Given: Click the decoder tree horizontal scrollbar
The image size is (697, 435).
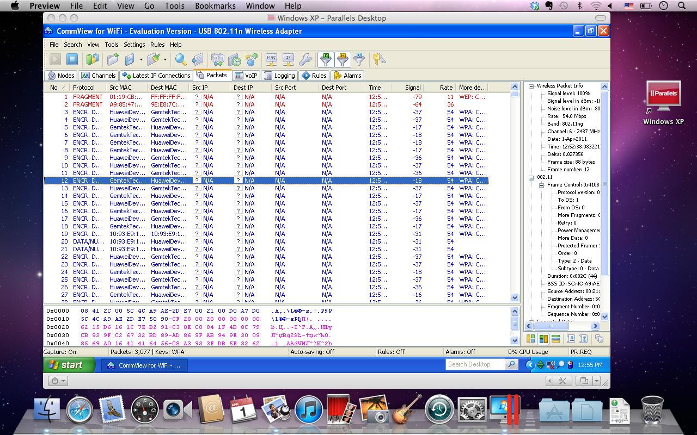Looking at the screenshot, I should coord(561,326).
